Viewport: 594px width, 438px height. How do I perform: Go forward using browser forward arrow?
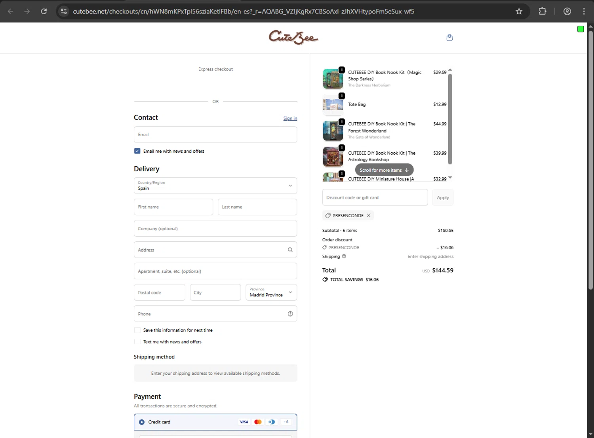tap(27, 11)
